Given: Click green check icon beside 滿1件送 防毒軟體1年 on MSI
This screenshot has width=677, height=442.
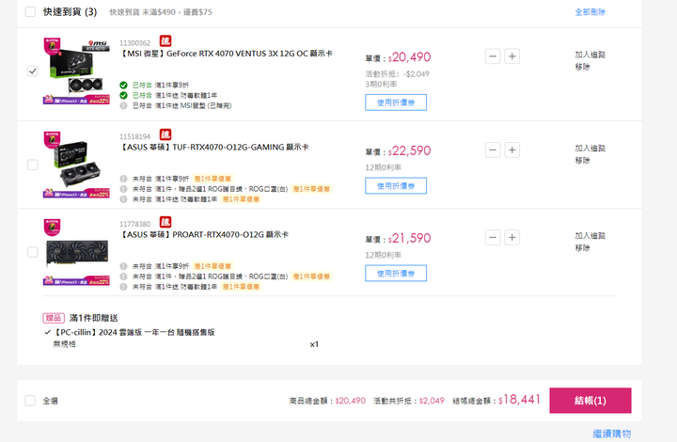Looking at the screenshot, I should coord(123,95).
